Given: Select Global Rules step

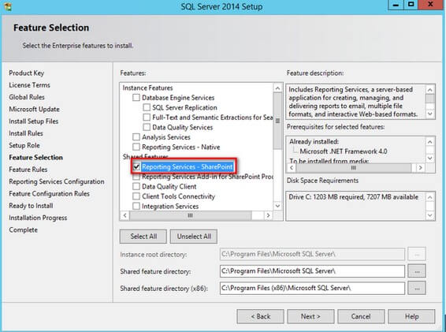Looking at the screenshot, I should click(x=27, y=97).
